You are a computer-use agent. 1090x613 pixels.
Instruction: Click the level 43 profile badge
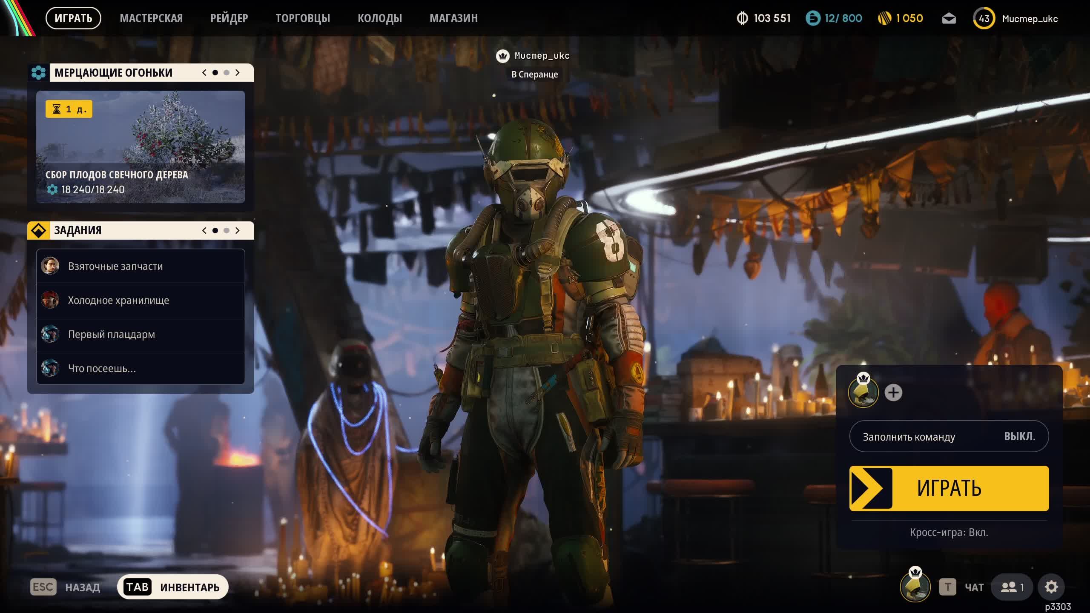[984, 19]
